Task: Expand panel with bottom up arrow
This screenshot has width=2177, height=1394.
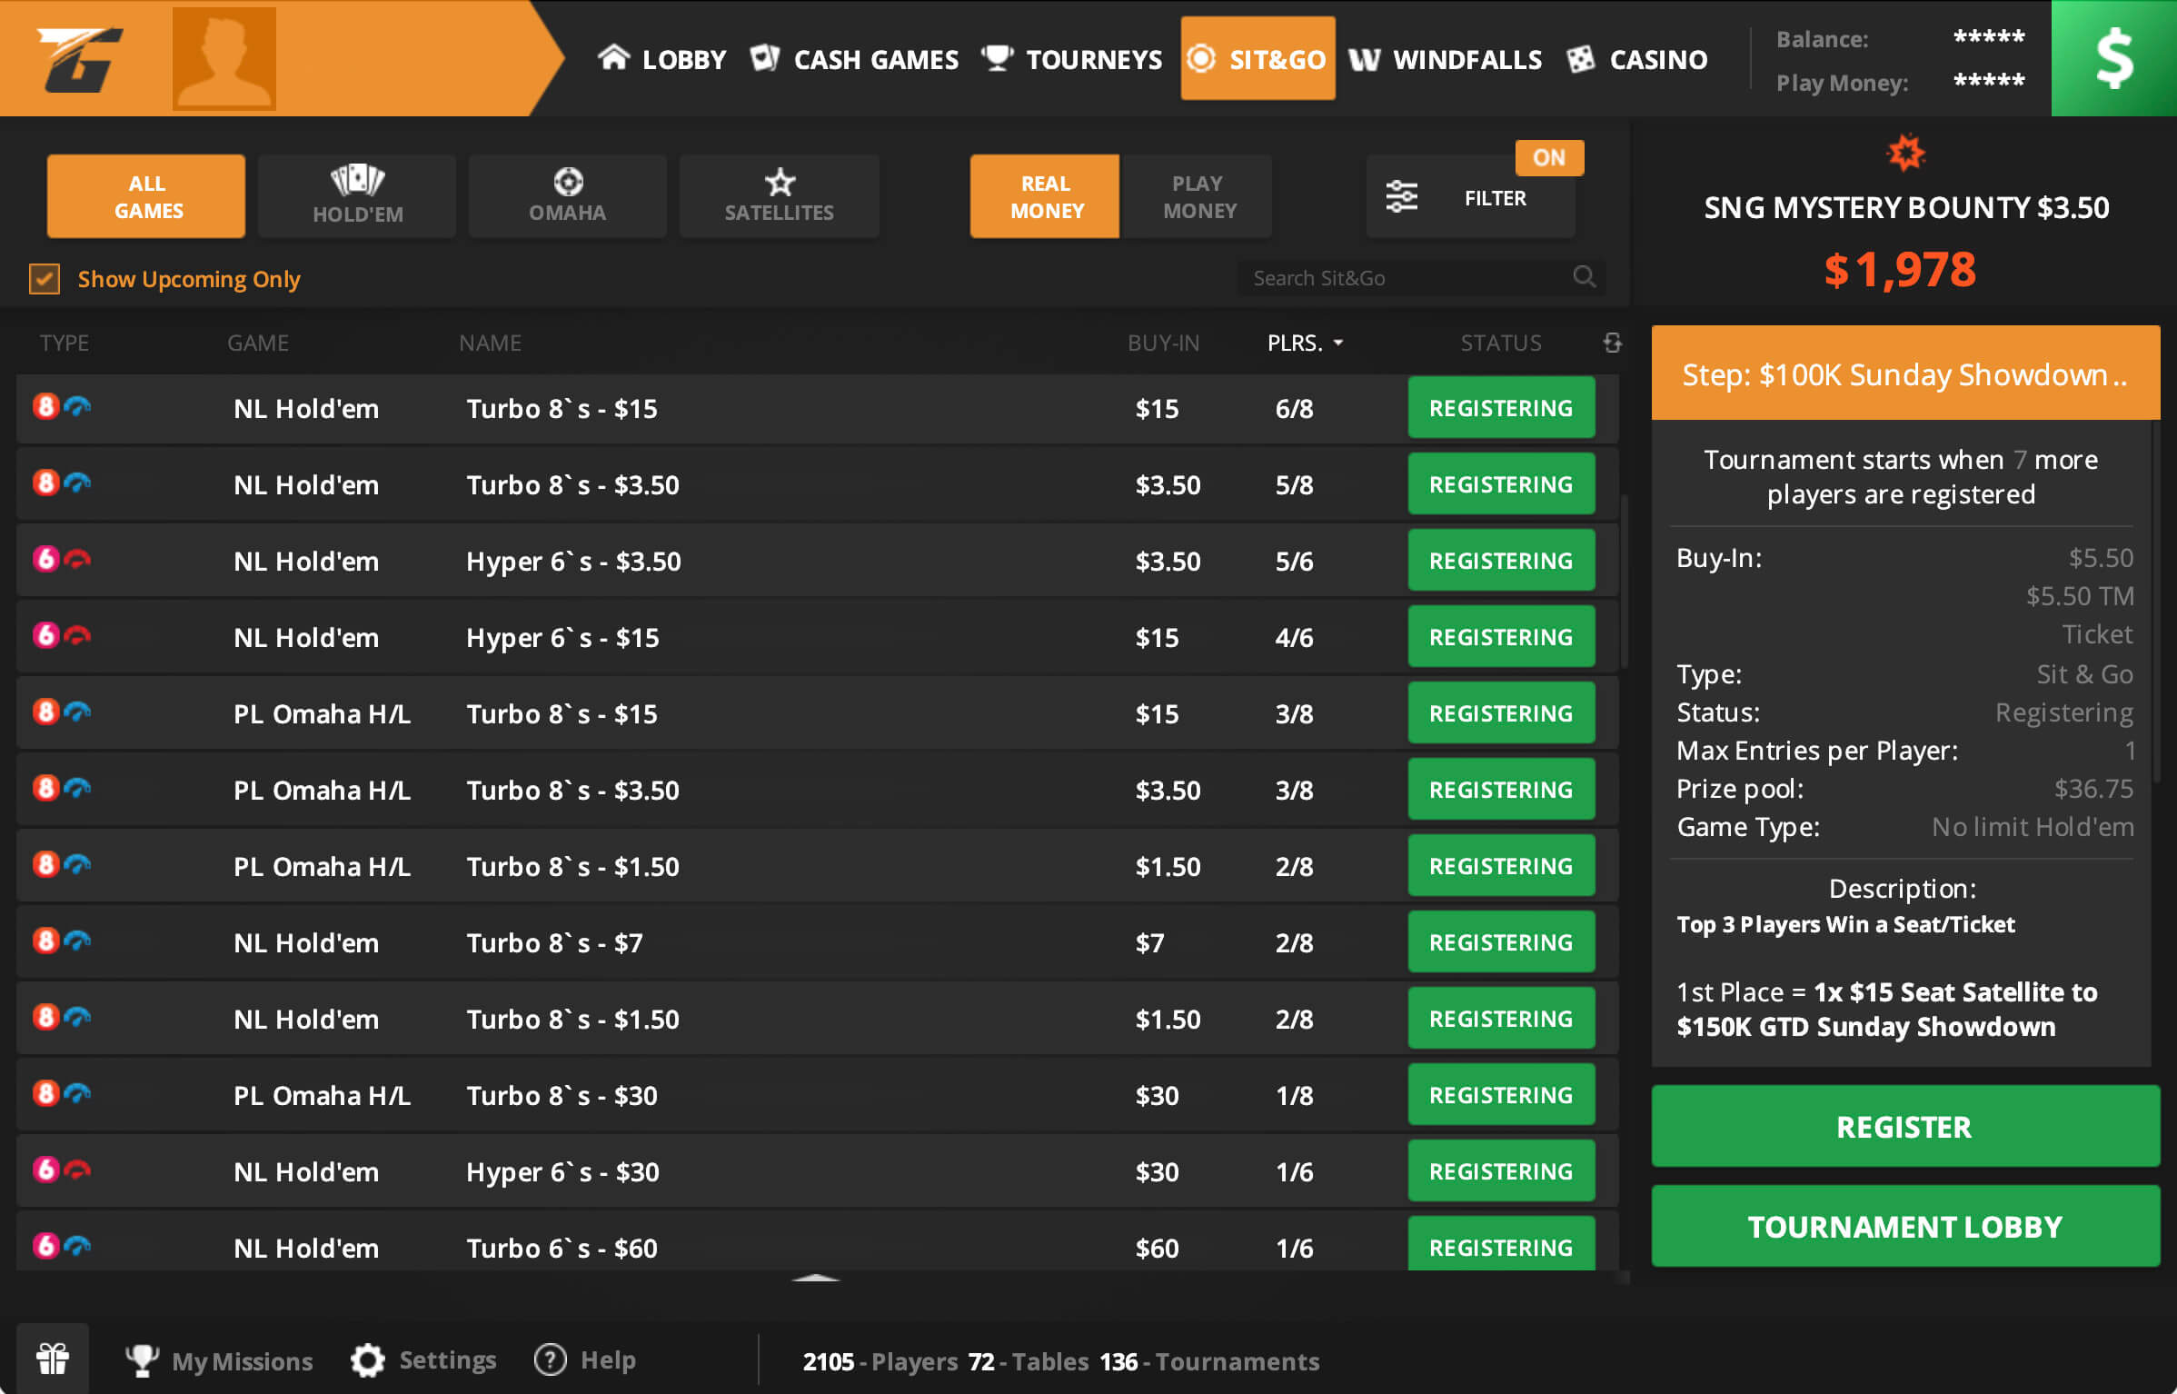Action: [815, 1278]
